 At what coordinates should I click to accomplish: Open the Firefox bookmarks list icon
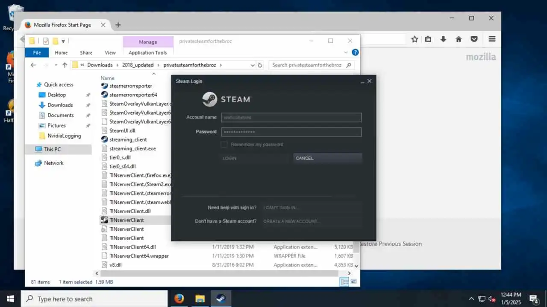pyautogui.click(x=428, y=39)
